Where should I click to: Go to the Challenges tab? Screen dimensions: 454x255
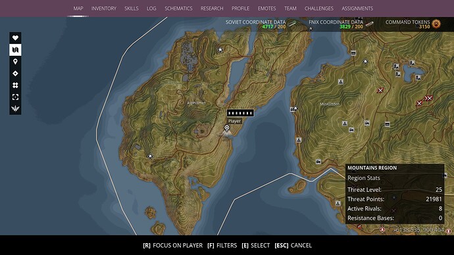pyautogui.click(x=318, y=9)
